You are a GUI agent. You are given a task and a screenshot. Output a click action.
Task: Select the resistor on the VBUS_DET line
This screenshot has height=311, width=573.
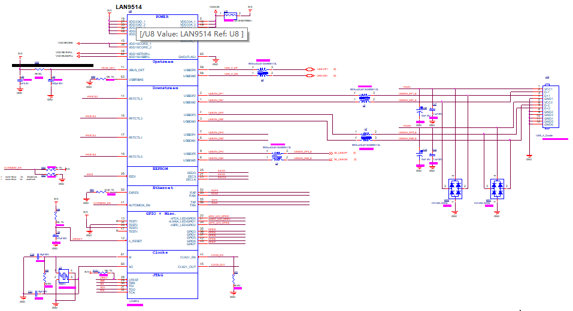(39, 69)
